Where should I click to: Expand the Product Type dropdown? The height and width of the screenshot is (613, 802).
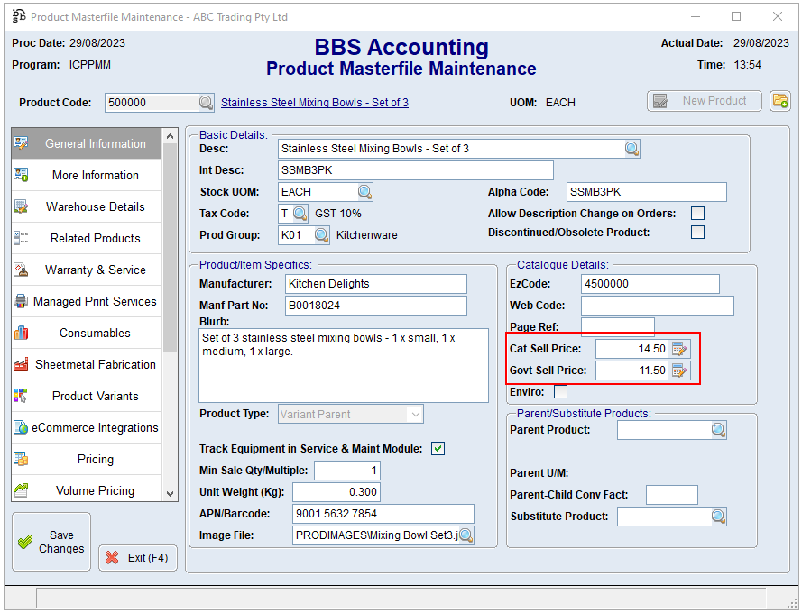[415, 415]
